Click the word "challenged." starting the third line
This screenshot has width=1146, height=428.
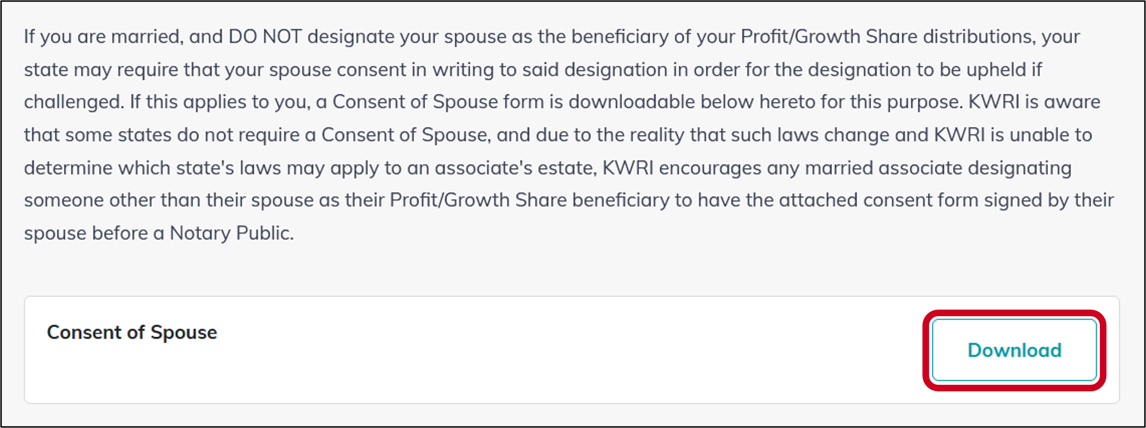(x=74, y=102)
